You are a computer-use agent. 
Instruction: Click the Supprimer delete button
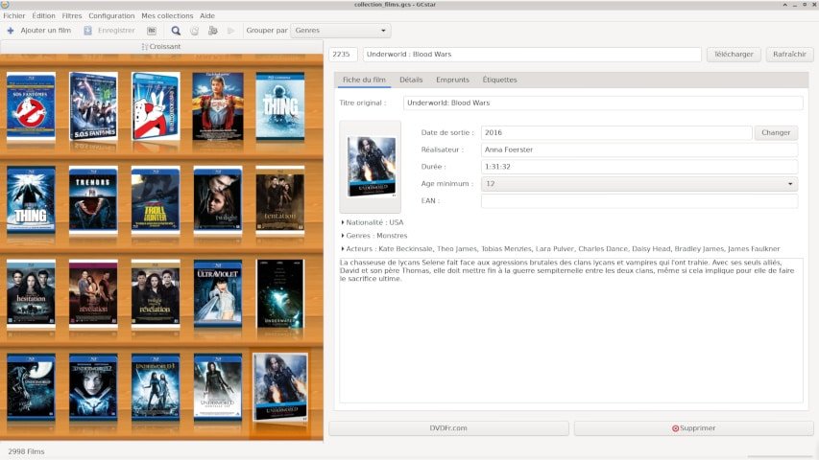[x=693, y=428]
